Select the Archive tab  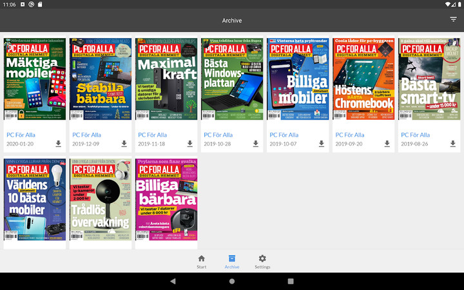[x=232, y=261]
